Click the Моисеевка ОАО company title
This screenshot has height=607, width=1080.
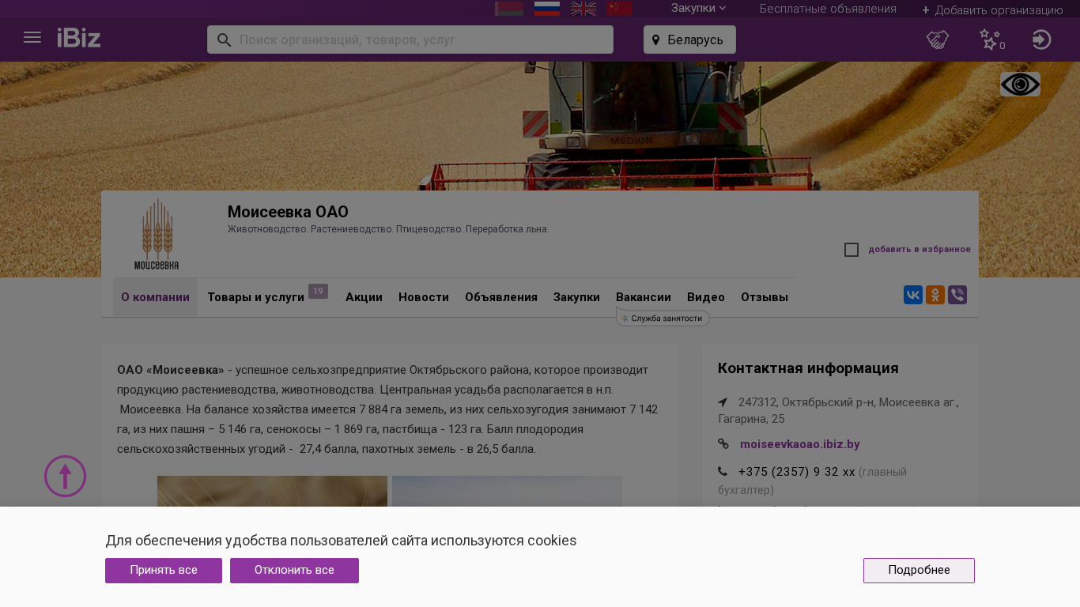288,212
